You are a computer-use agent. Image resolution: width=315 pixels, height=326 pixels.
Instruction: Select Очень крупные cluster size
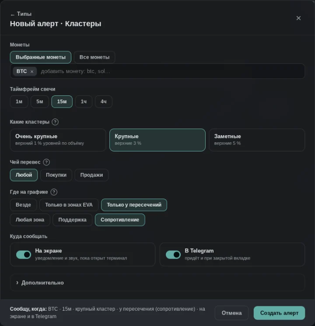point(58,140)
